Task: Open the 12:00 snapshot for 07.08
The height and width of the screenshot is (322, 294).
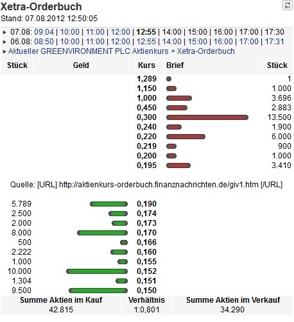Action: tap(121, 32)
